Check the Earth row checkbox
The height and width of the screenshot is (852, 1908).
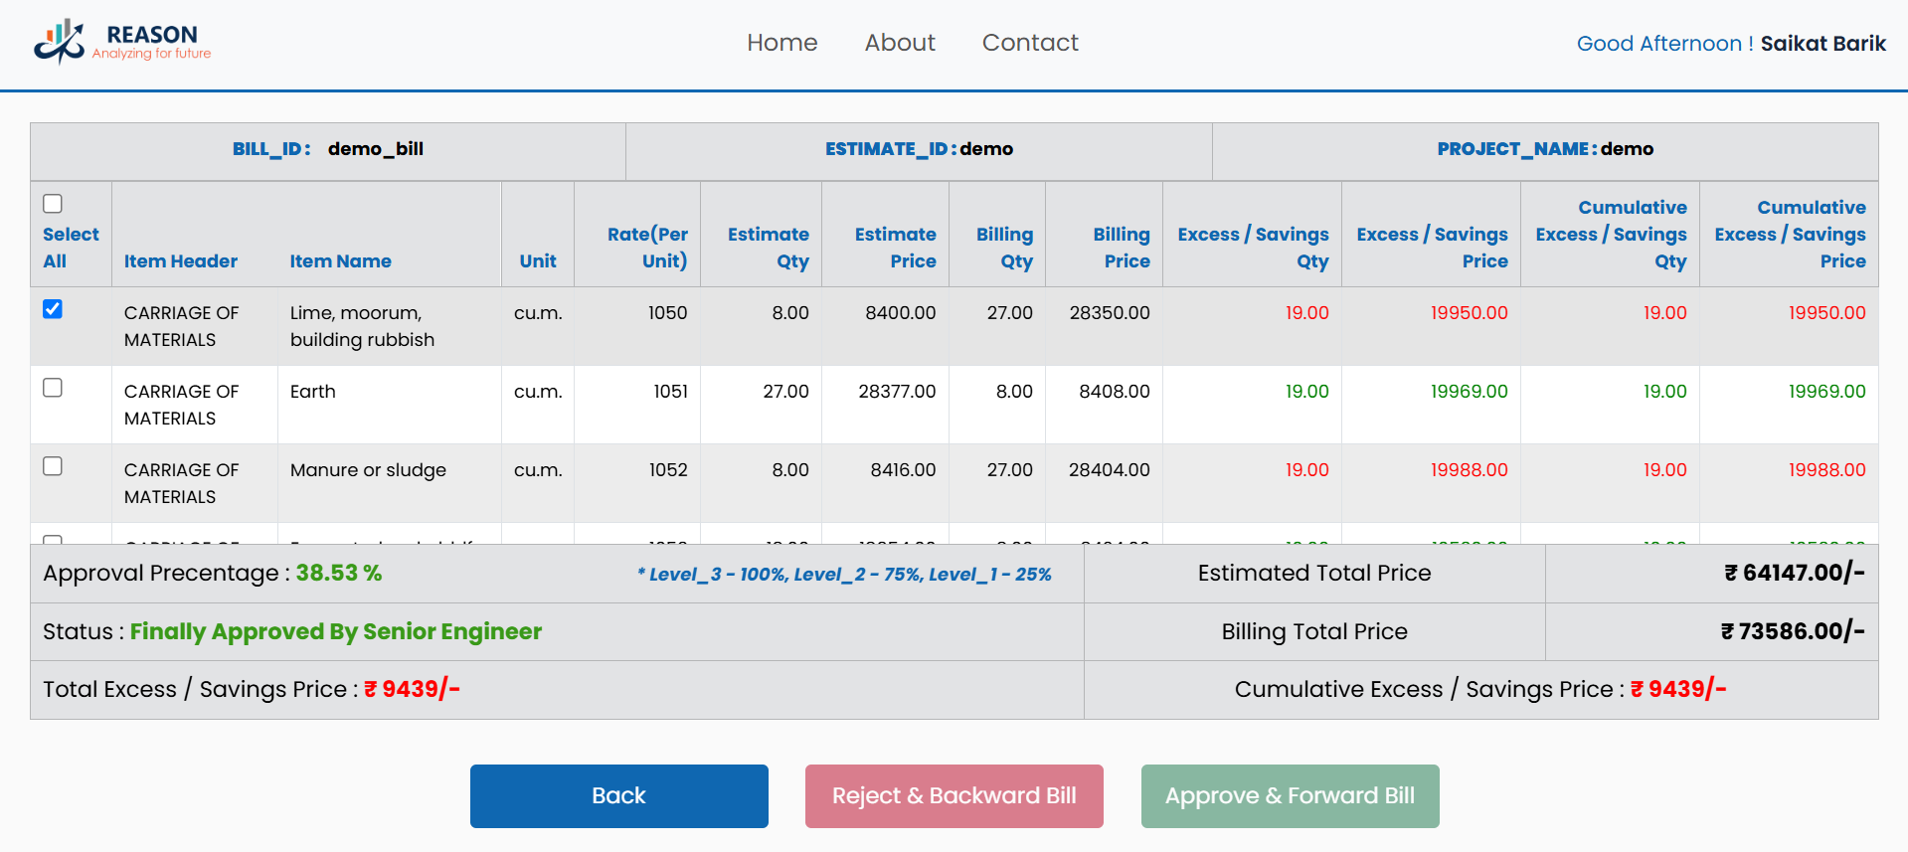tap(53, 388)
